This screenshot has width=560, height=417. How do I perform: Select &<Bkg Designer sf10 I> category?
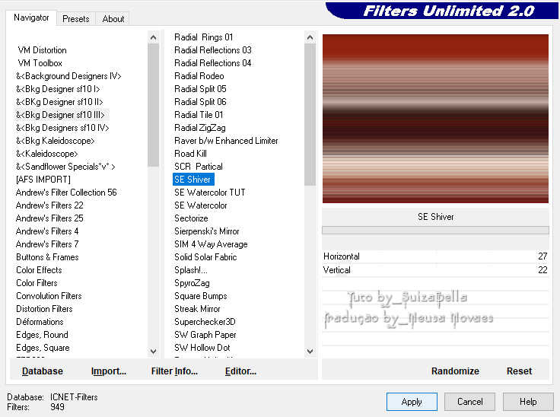pyautogui.click(x=58, y=88)
